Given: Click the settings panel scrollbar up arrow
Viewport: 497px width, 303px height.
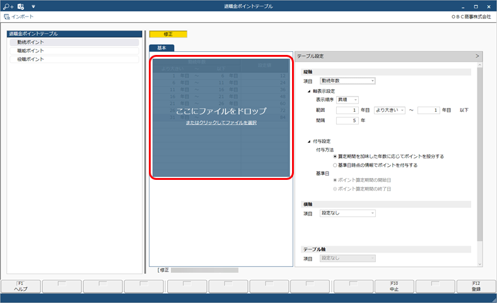Looking at the screenshot, I should coord(479,65).
